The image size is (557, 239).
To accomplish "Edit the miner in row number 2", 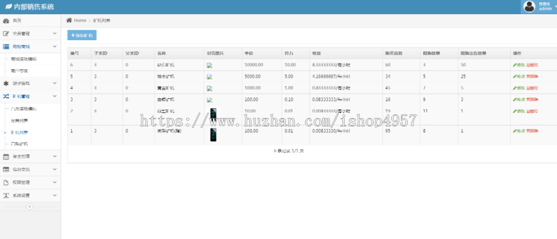I will point(519,111).
